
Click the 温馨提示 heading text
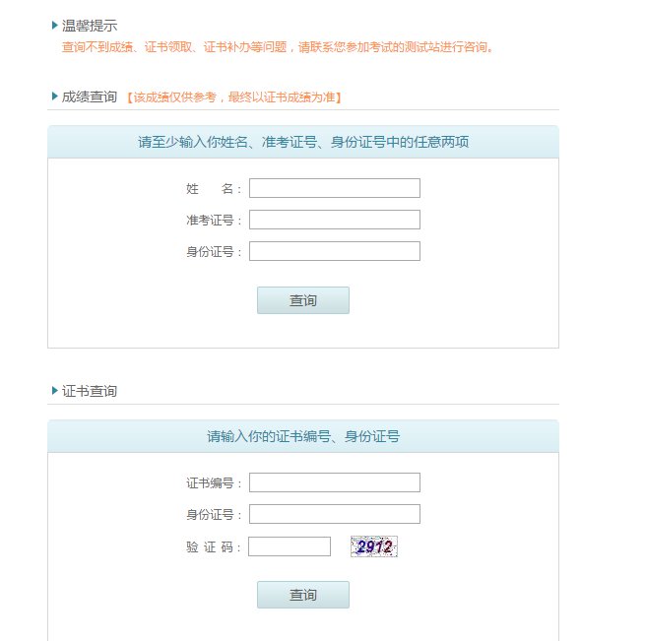coord(90,26)
